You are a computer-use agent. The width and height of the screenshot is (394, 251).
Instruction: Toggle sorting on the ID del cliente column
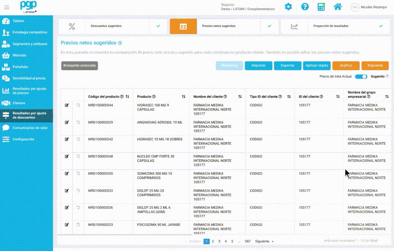tap(337, 96)
